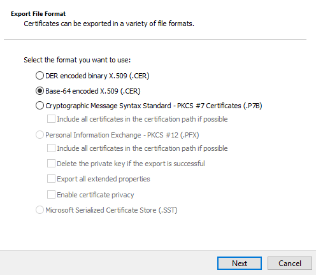
Task: Cancel the certificate export wizard
Action: coord(290,264)
